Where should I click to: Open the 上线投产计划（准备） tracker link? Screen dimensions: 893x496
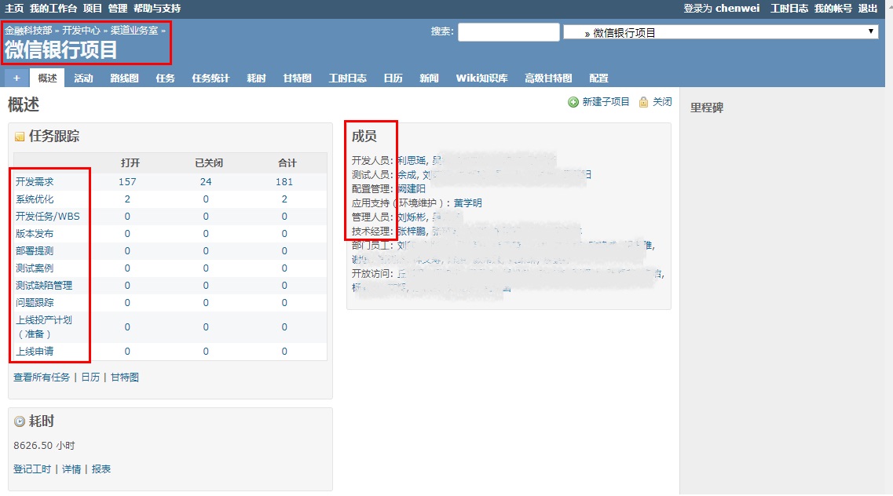click(44, 327)
